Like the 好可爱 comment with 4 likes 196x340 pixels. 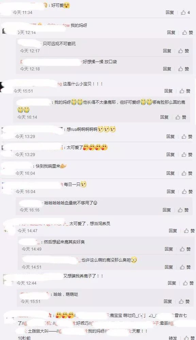pyautogui.click(x=185, y=13)
